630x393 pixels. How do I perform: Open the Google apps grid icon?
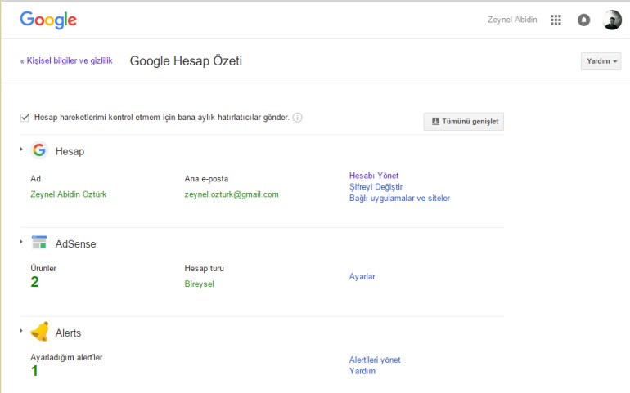click(556, 20)
